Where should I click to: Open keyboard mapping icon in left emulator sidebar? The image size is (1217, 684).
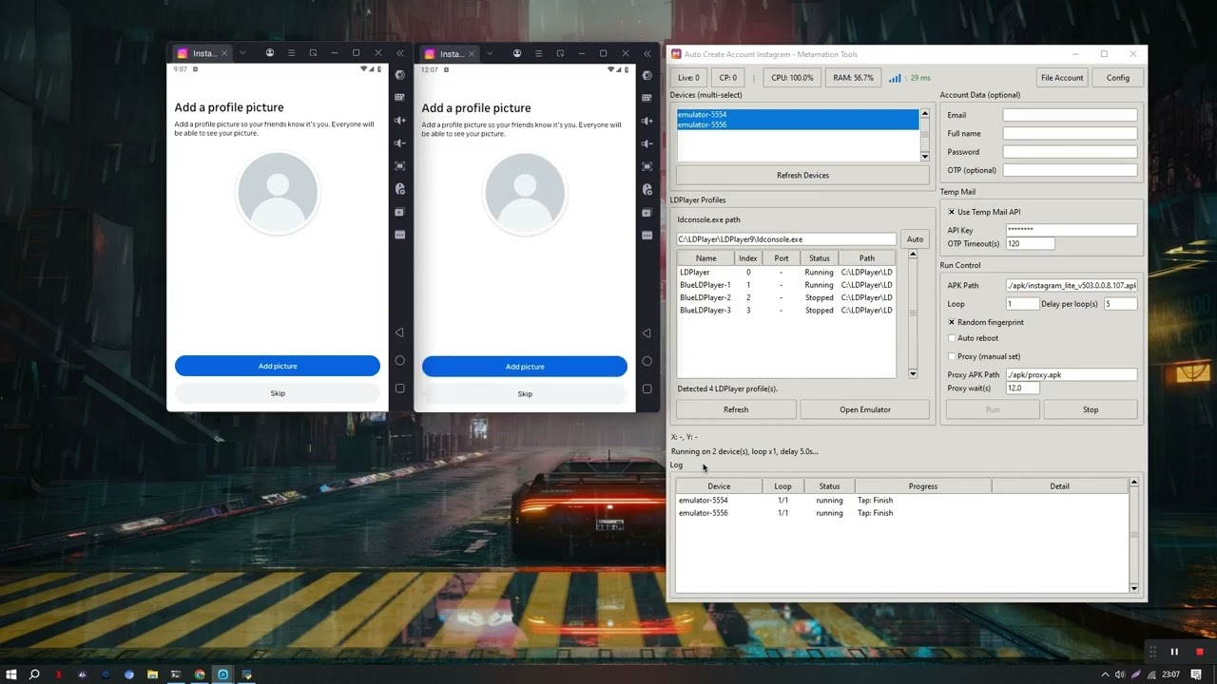click(x=399, y=97)
